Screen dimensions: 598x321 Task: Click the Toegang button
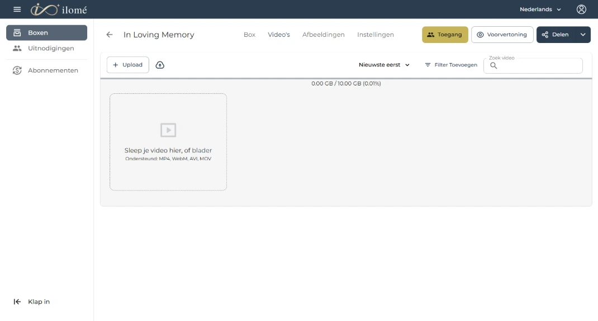(x=445, y=35)
